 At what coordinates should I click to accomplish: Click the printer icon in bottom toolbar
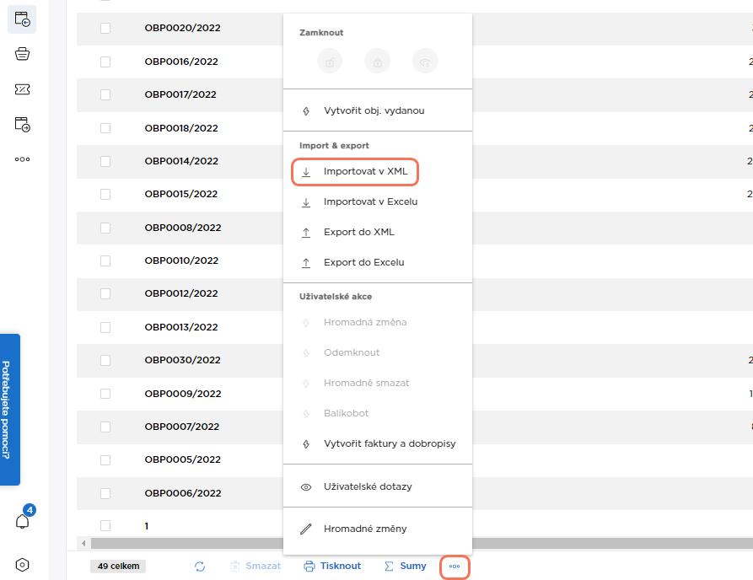click(x=309, y=567)
